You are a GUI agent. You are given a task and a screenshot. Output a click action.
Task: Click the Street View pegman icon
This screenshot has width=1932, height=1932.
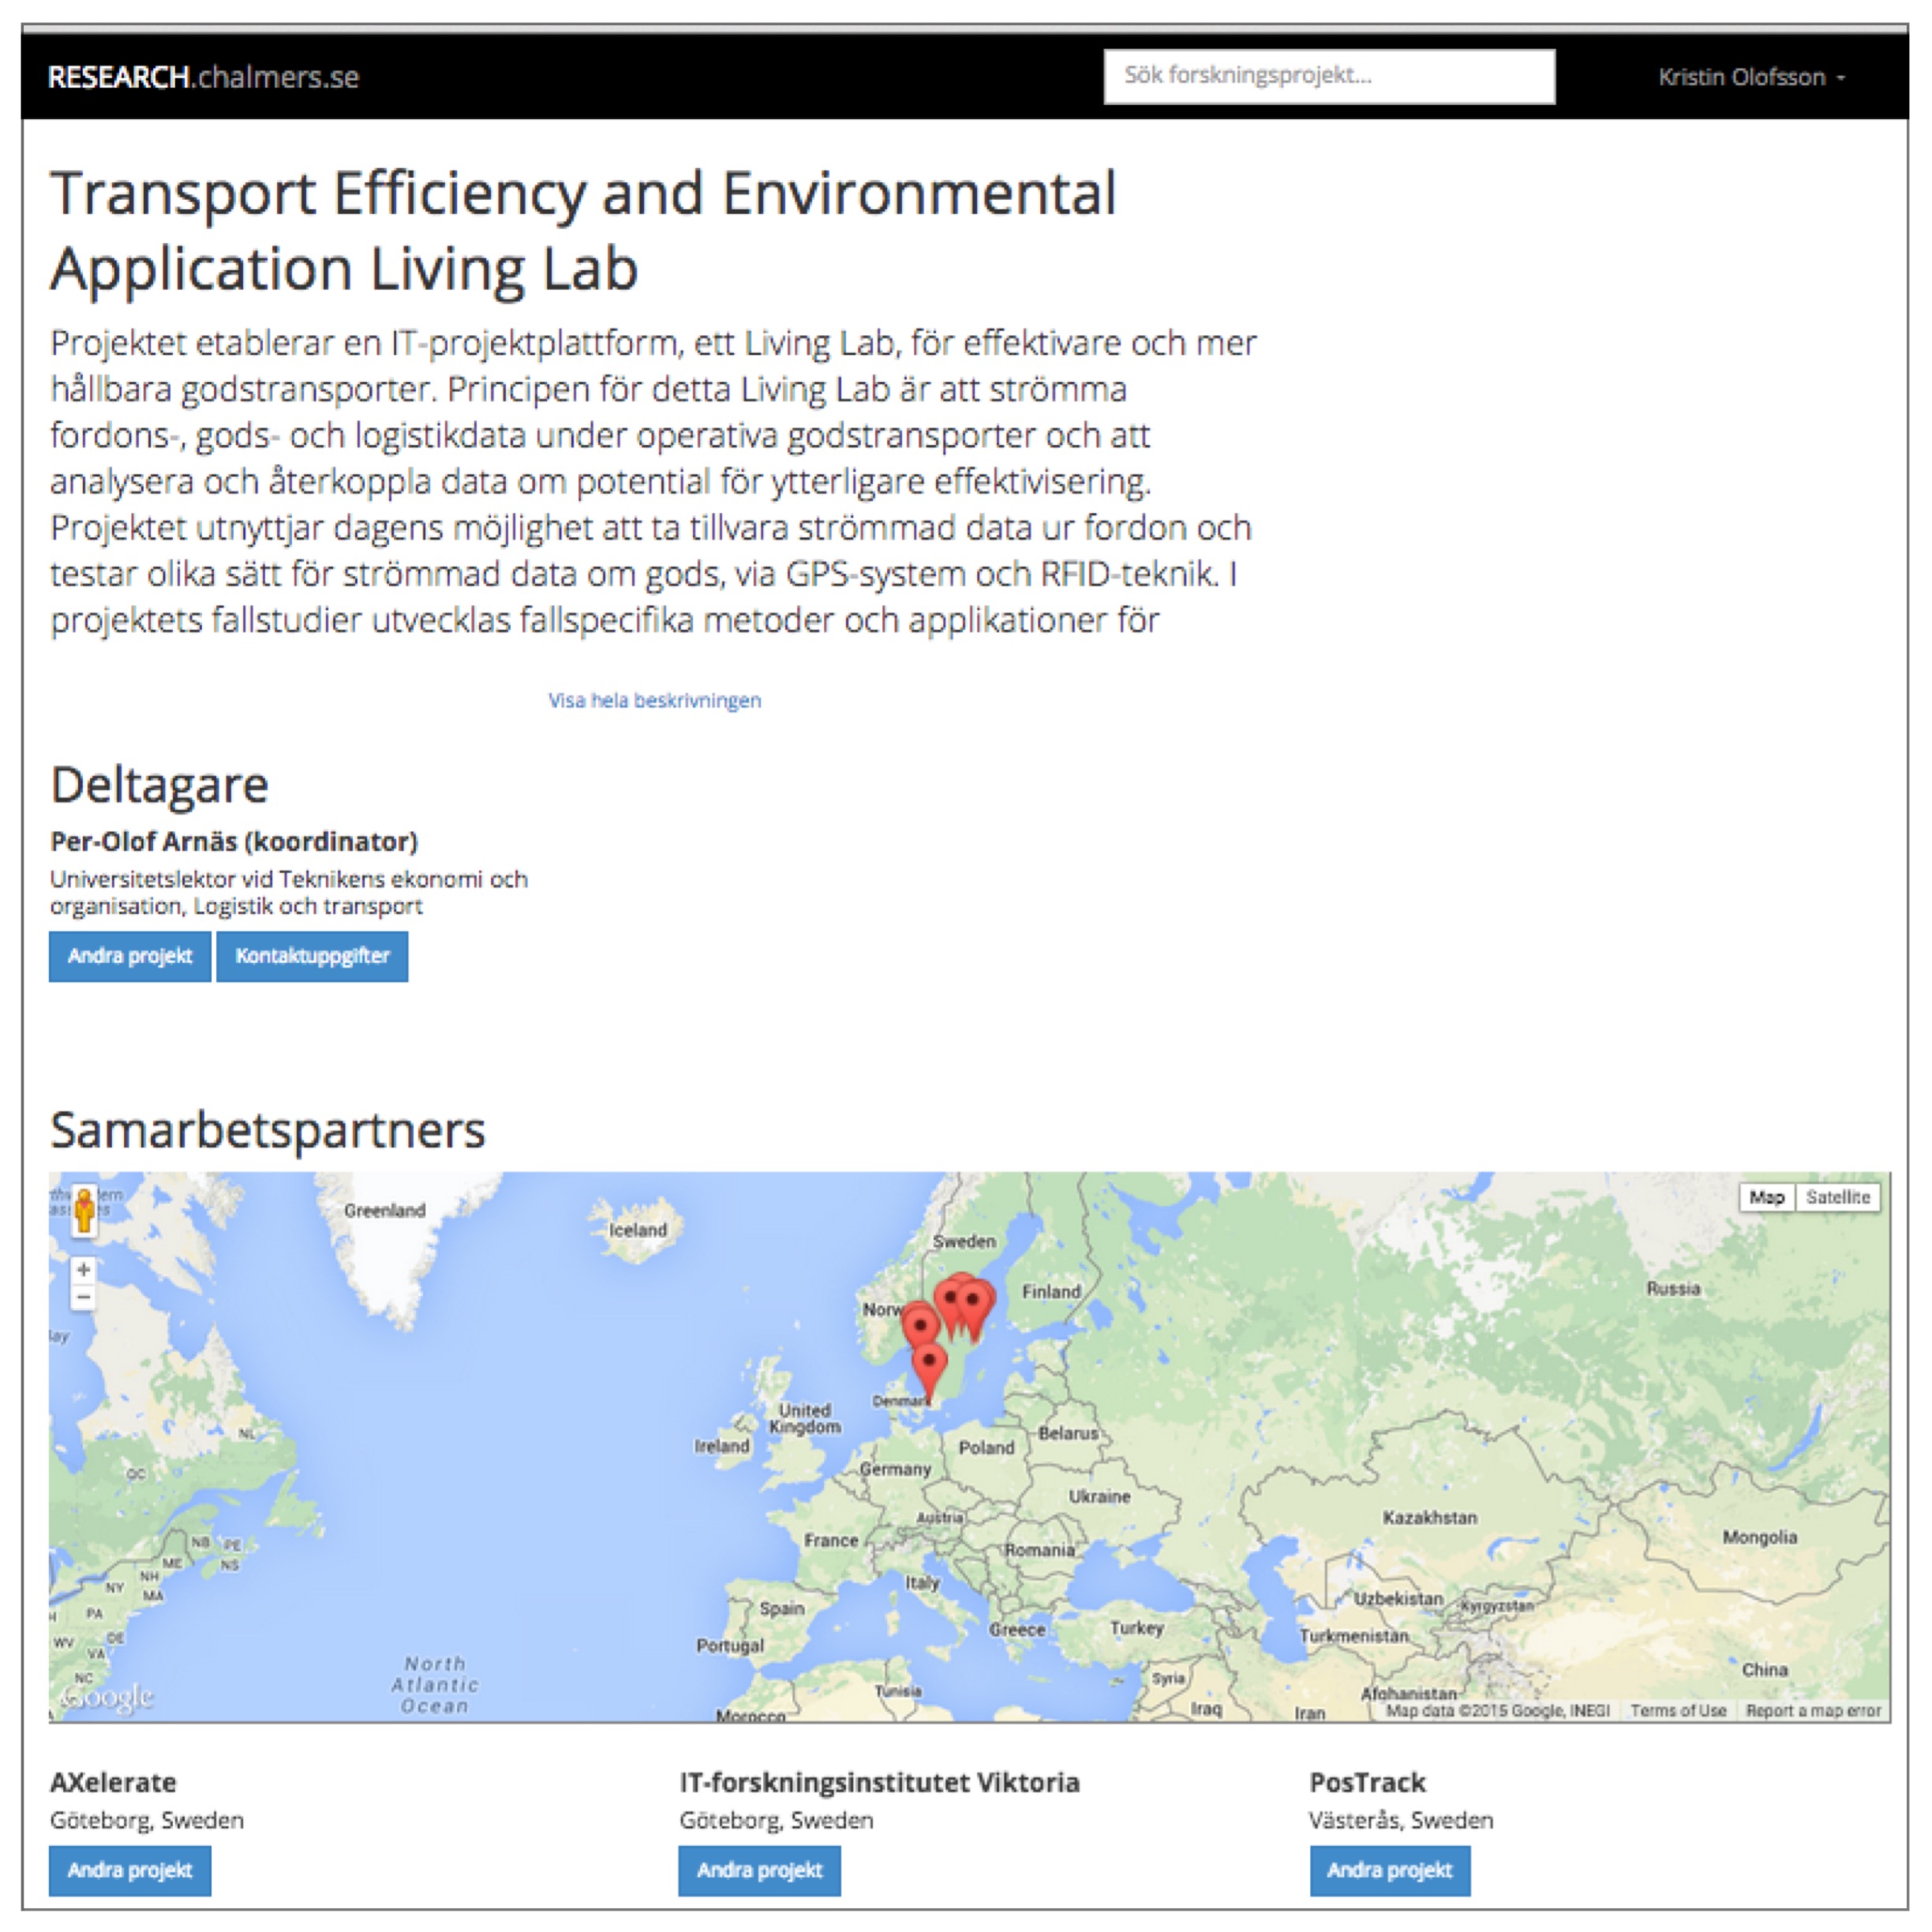click(x=84, y=1210)
